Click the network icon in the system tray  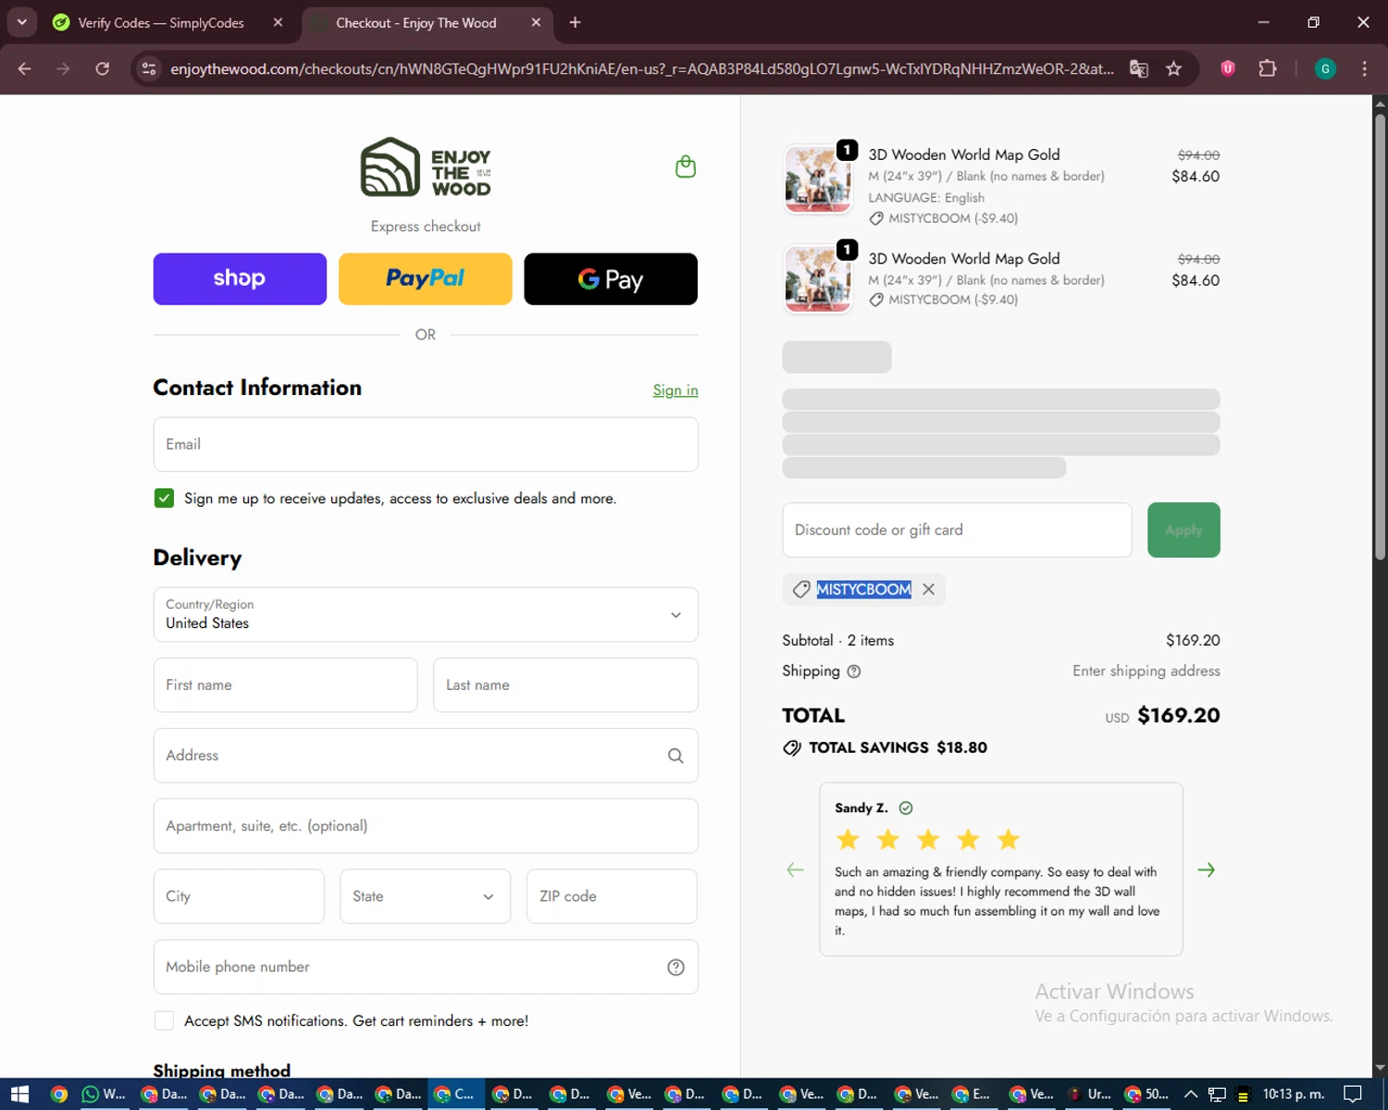coord(1217,1094)
